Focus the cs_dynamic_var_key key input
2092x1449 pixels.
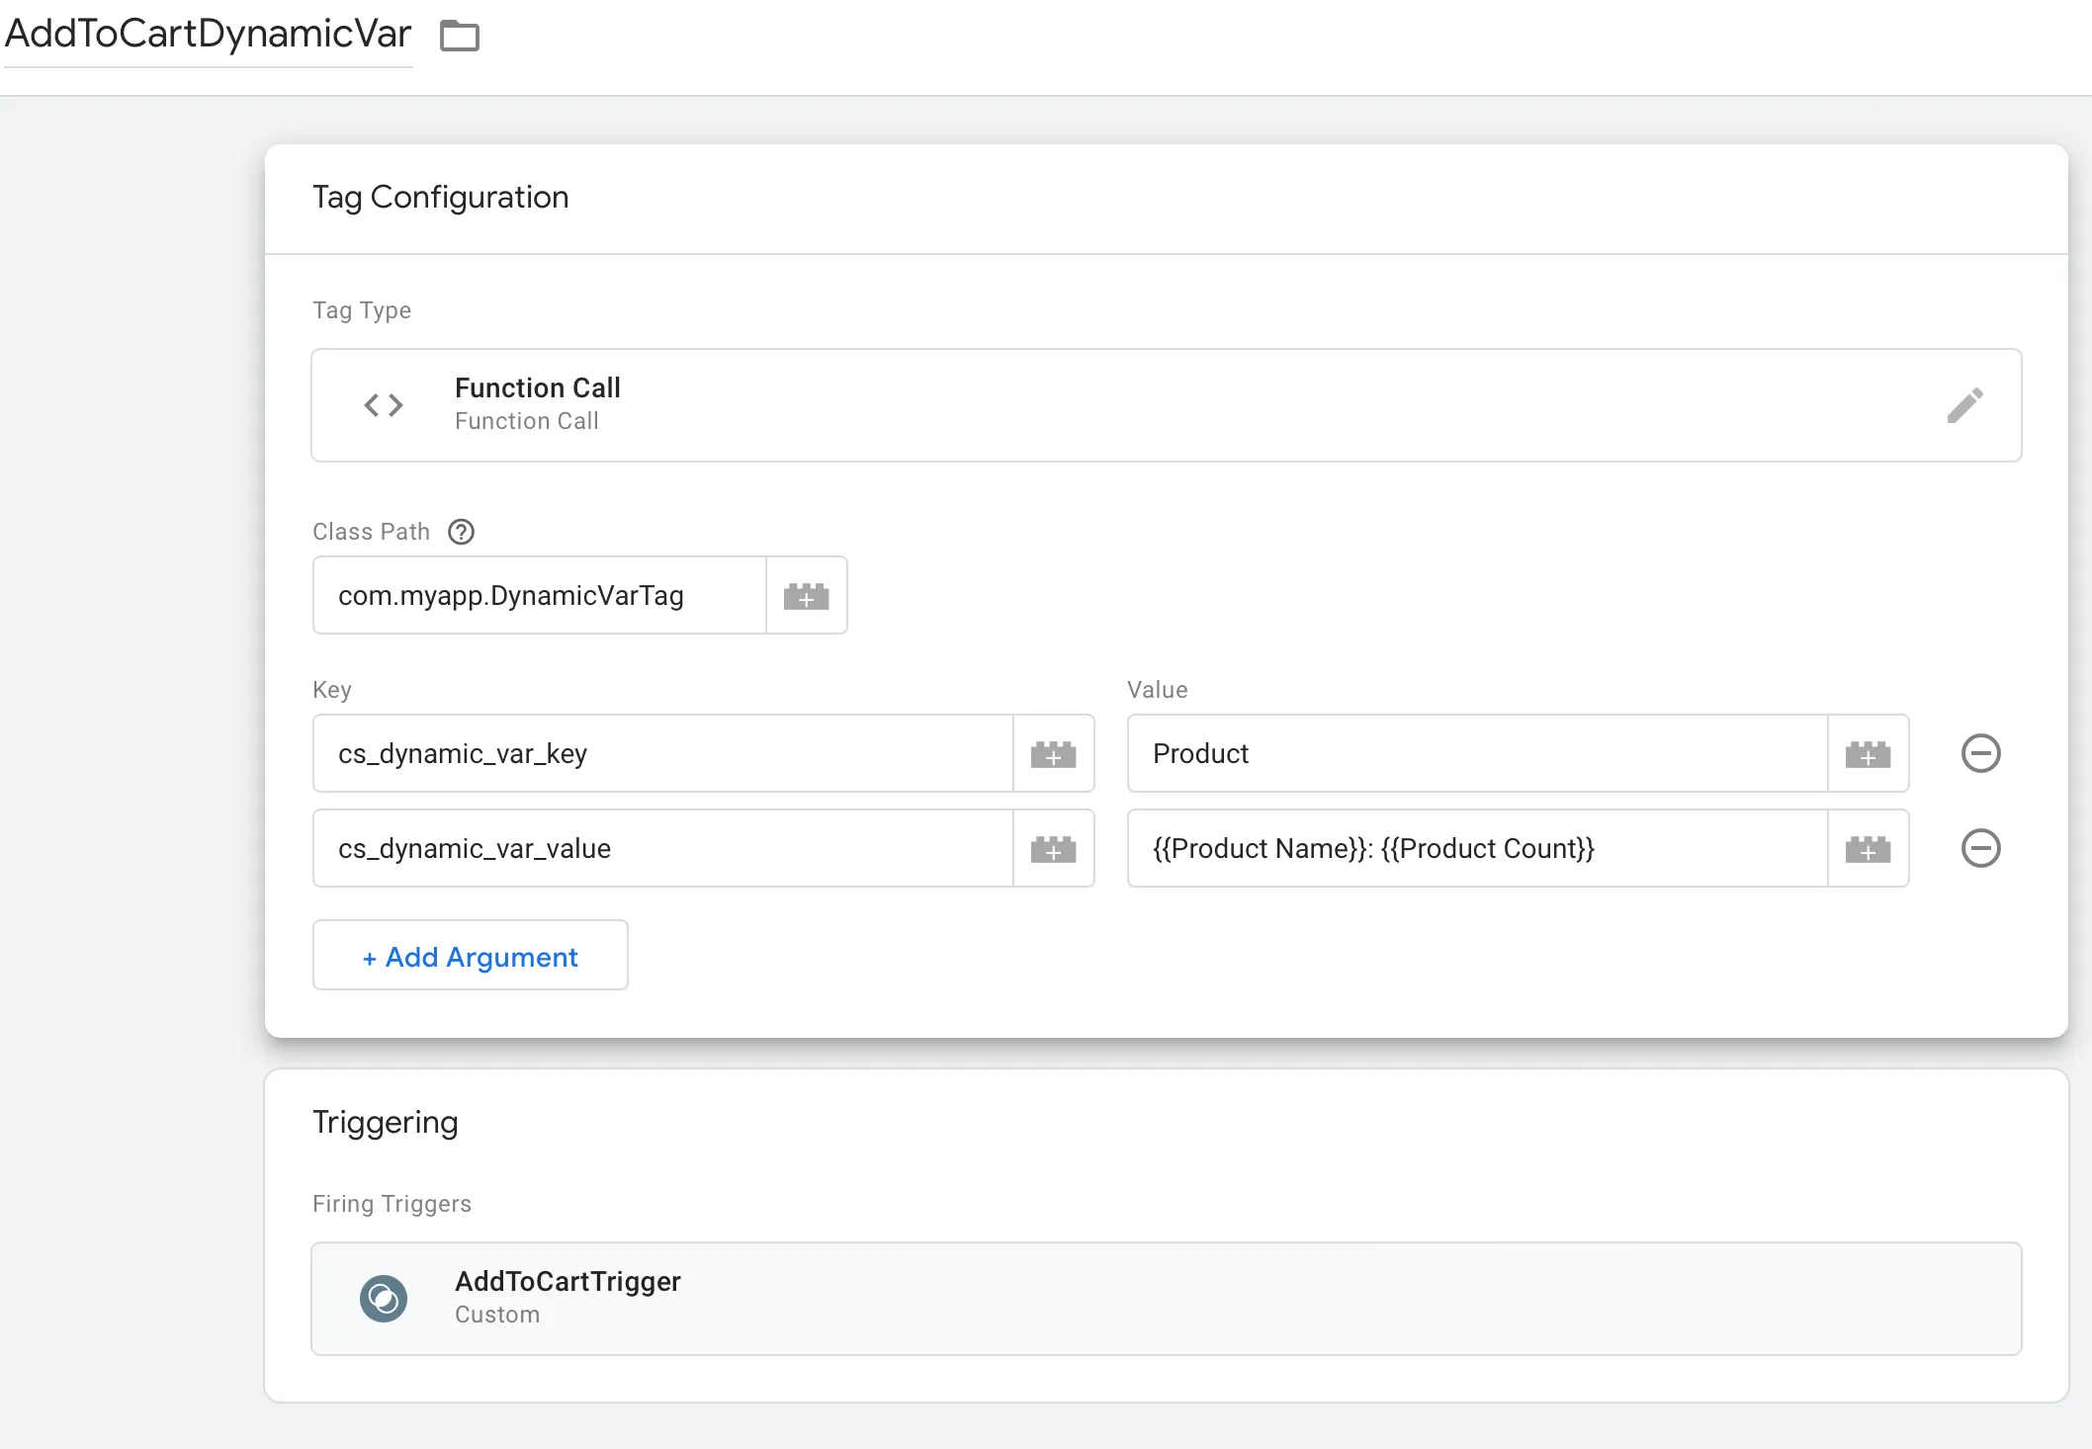[x=662, y=754]
